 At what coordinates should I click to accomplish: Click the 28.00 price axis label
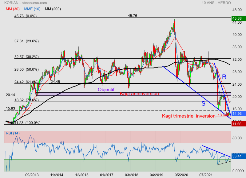tap(237, 72)
